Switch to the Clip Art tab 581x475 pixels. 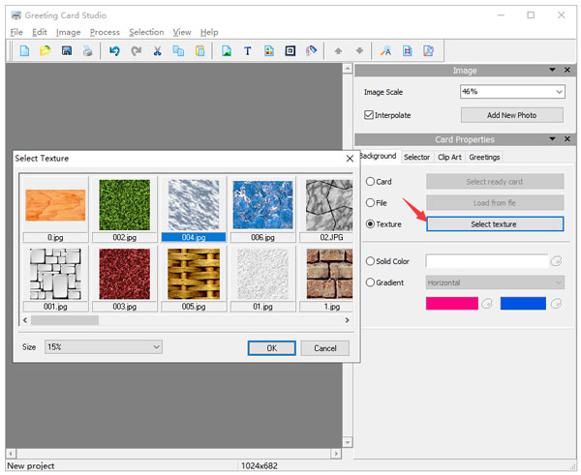coord(449,157)
